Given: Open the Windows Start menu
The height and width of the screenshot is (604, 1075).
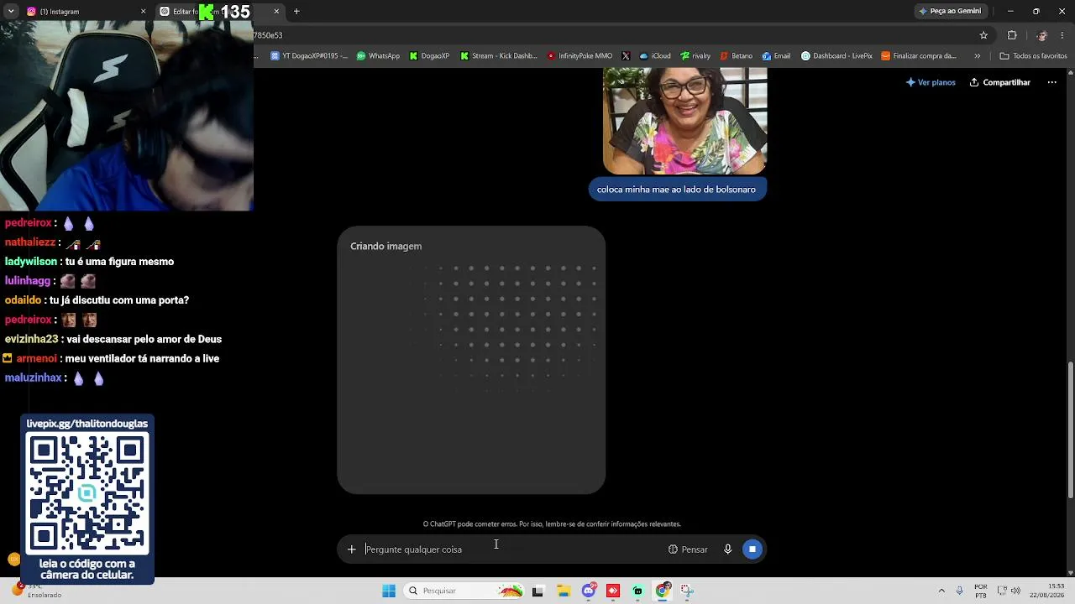Looking at the screenshot, I should click(x=389, y=591).
